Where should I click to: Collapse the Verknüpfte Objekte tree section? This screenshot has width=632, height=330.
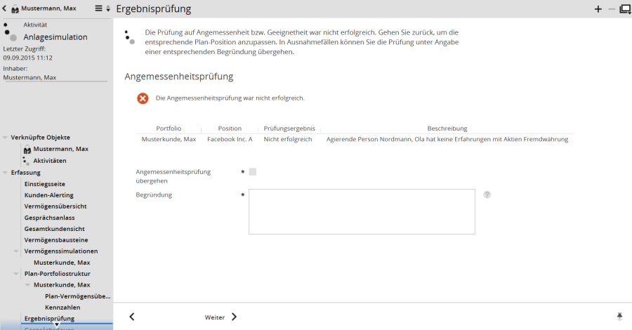[6, 138]
